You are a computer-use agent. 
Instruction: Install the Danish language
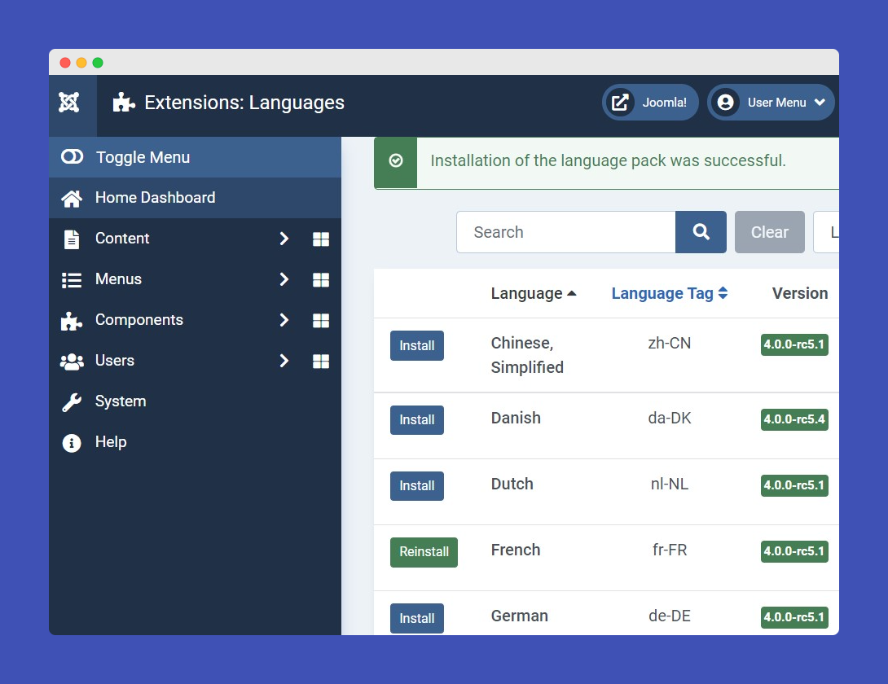pos(417,420)
